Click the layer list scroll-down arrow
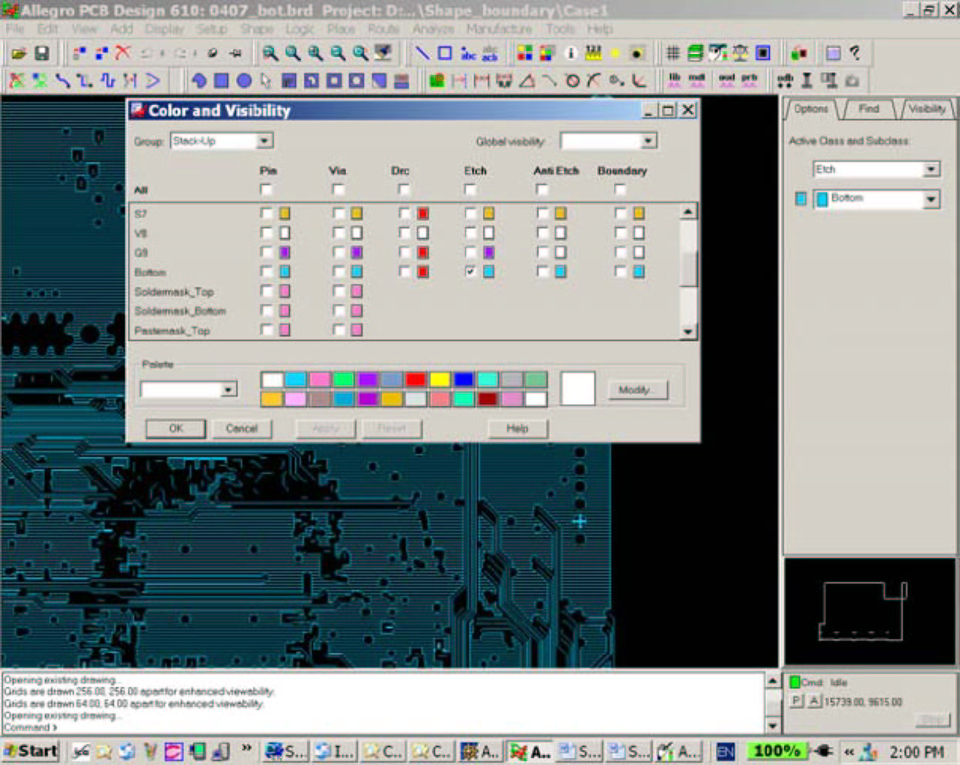The width and height of the screenshot is (960, 765). coord(688,331)
